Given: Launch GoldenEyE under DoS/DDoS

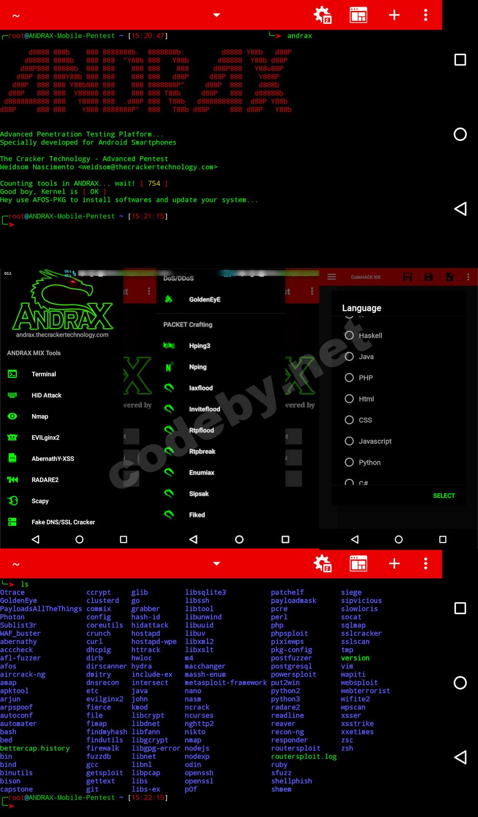Looking at the screenshot, I should 204,299.
